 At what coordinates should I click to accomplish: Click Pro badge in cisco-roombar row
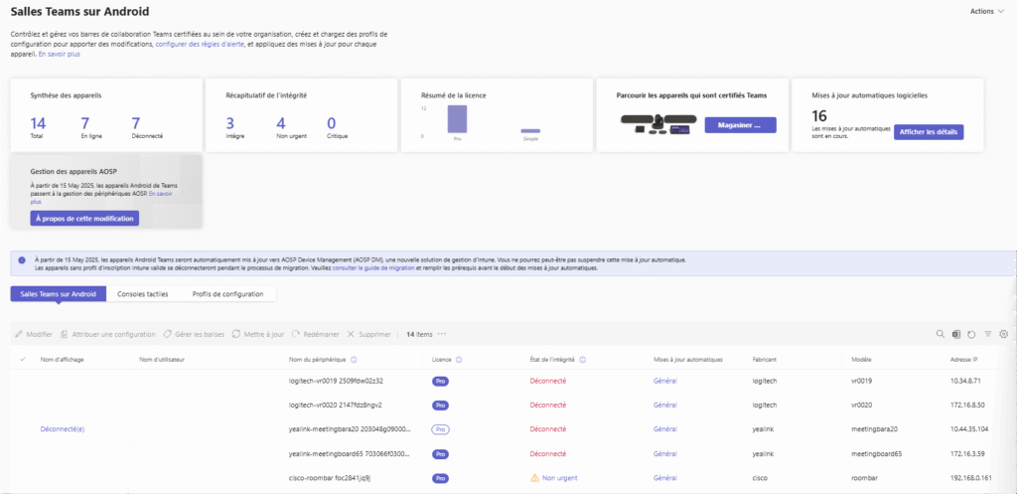point(440,478)
